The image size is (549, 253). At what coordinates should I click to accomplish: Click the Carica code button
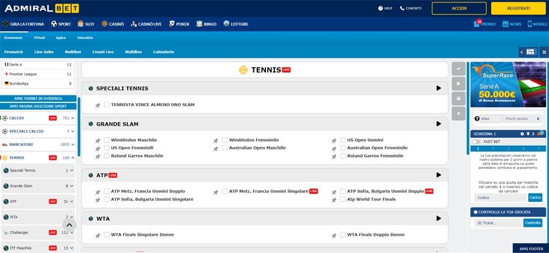pyautogui.click(x=535, y=198)
